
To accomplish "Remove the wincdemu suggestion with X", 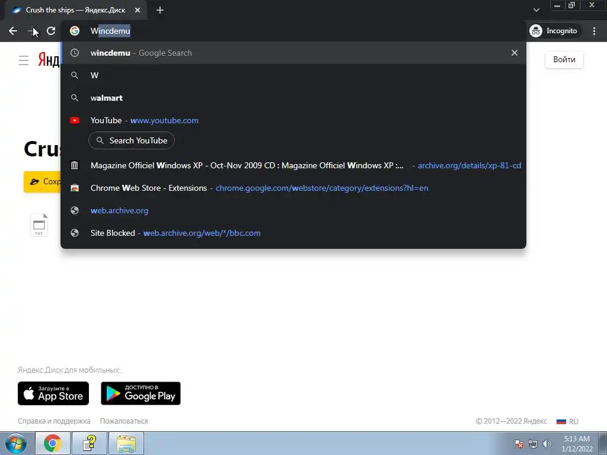I will [x=514, y=53].
